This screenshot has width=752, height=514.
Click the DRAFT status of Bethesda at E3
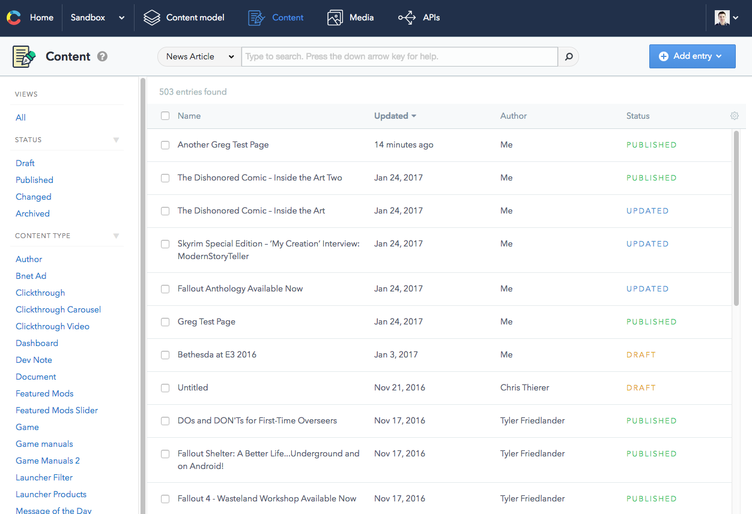(x=641, y=354)
